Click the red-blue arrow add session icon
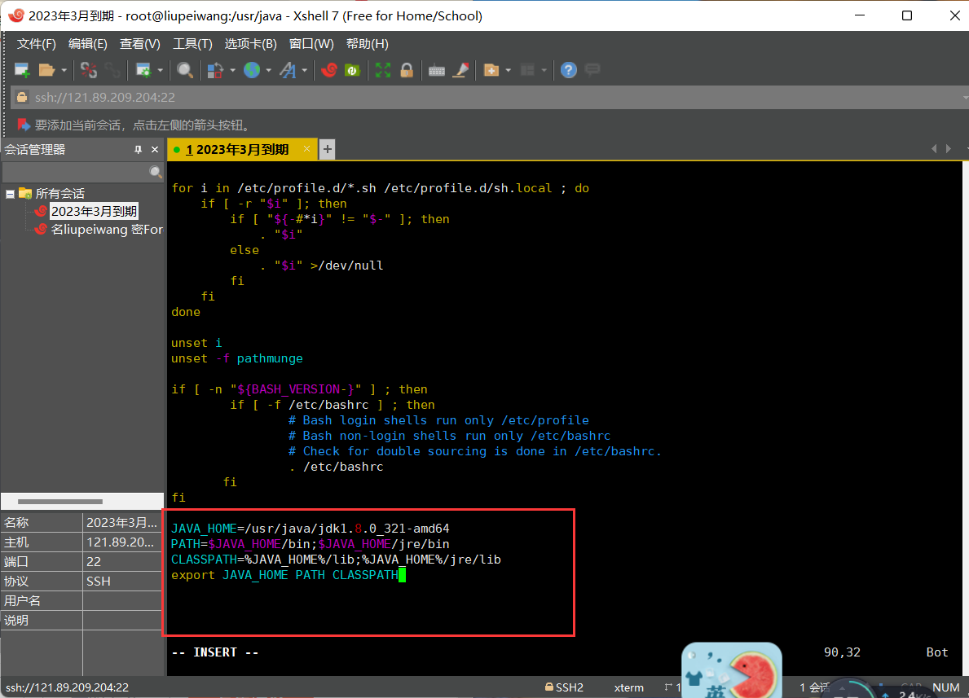Viewport: 969px width, 698px height. pos(24,125)
